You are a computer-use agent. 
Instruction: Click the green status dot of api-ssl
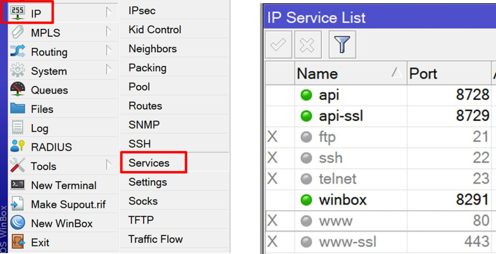(x=306, y=116)
